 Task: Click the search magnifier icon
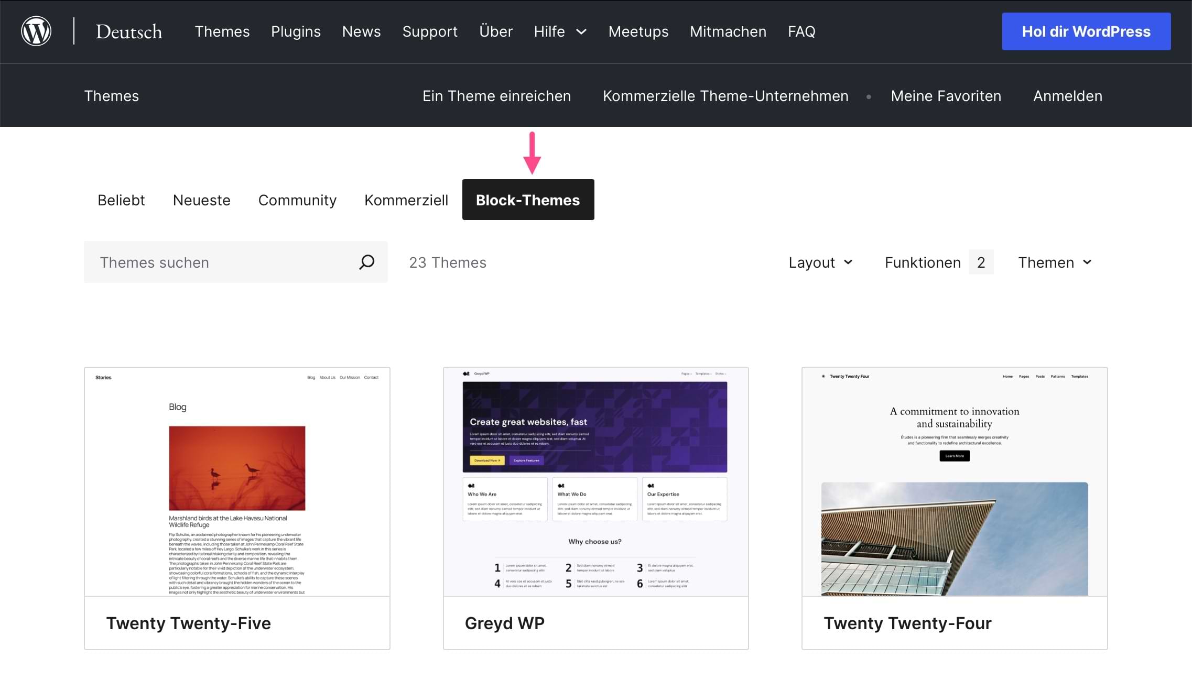coord(366,262)
